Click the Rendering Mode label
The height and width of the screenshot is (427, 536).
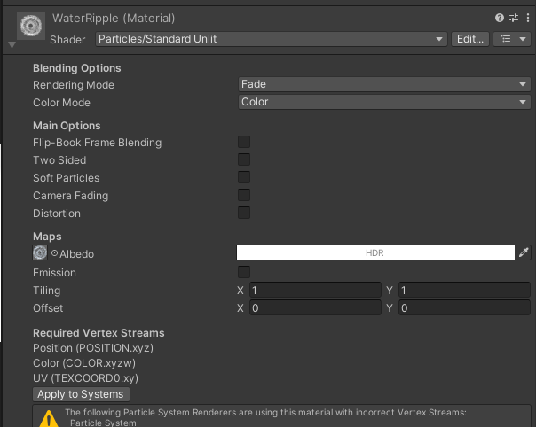pyautogui.click(x=74, y=85)
